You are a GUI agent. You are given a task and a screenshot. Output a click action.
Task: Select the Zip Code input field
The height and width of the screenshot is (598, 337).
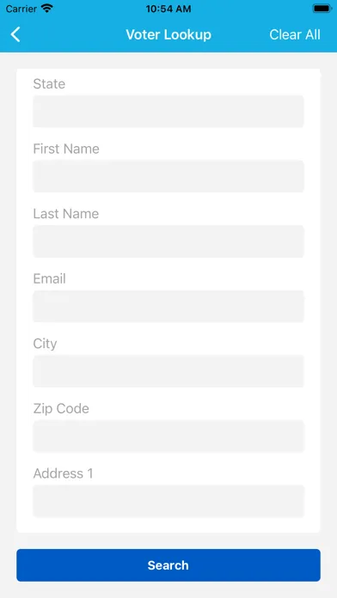[168, 436]
